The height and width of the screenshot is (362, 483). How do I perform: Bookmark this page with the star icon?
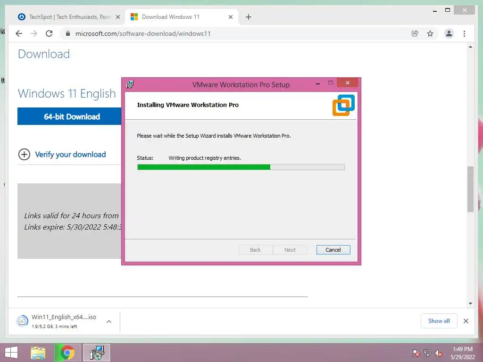pos(430,33)
